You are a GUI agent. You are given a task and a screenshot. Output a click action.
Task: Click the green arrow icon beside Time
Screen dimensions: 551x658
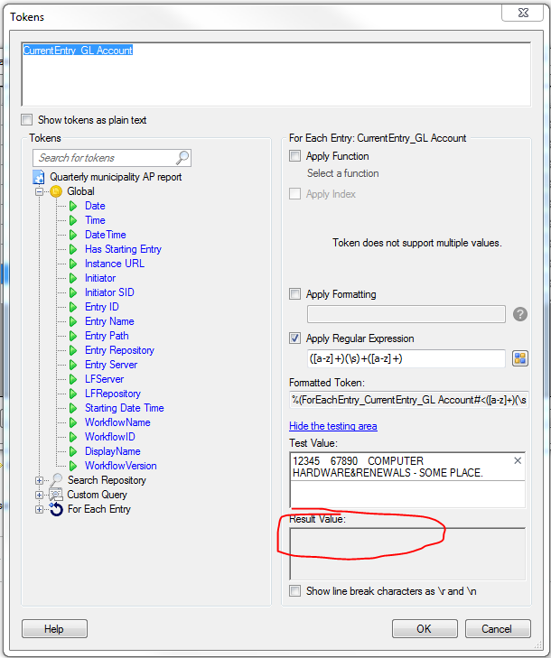pos(73,220)
